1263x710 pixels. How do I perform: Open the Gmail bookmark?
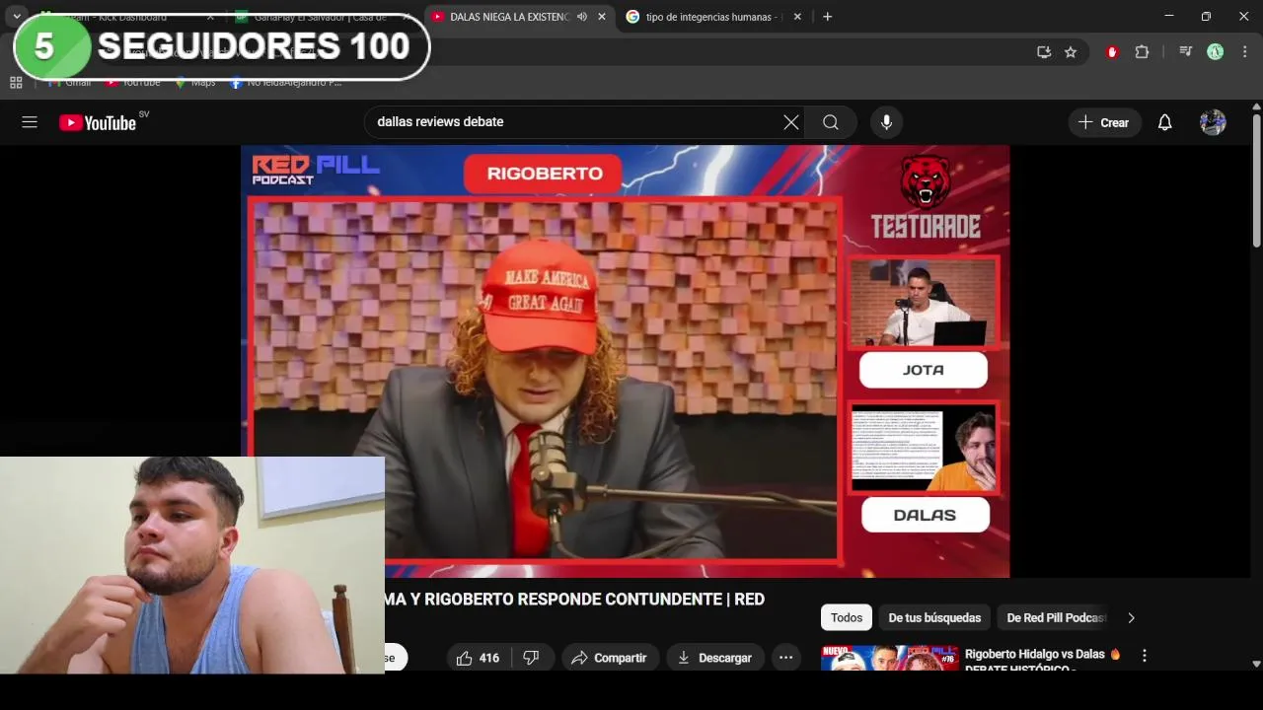tap(70, 83)
